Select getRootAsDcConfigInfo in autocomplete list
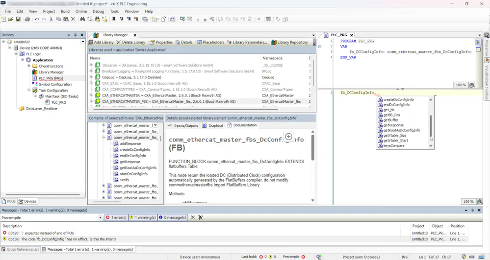This screenshot has width=490, height=260. [402, 130]
